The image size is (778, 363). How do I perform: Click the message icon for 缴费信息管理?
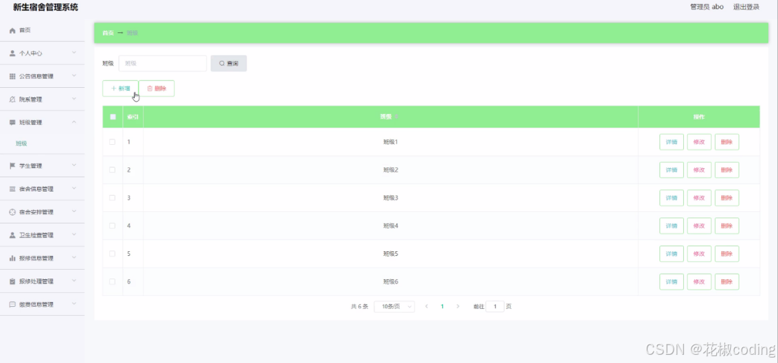[x=13, y=305]
